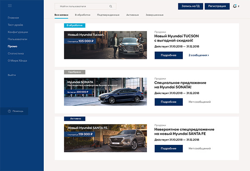Click the Hyundai Tucson banner image
This screenshot has width=250, height=171.
click(105, 45)
